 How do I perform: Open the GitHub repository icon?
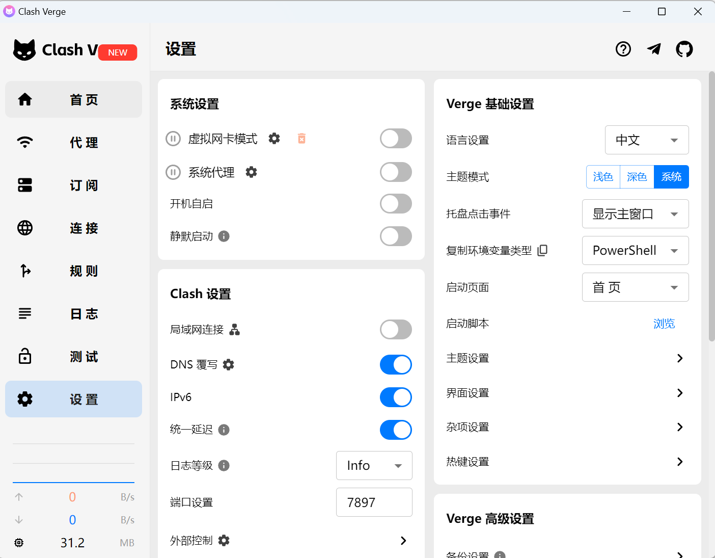tap(684, 49)
